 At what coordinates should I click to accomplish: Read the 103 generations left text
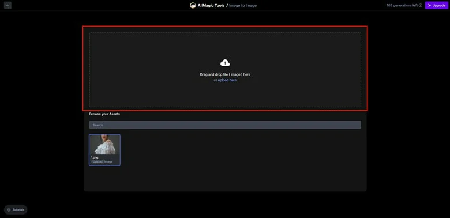pos(402,5)
